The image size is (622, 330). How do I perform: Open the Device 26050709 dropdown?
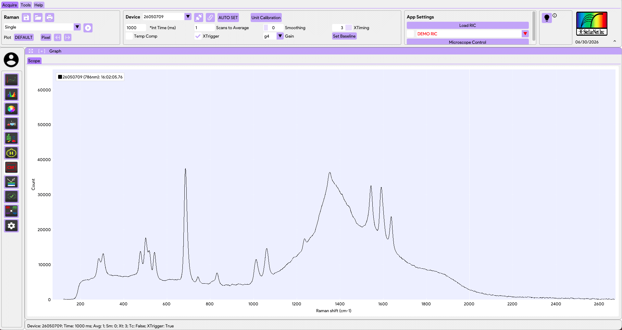click(188, 17)
